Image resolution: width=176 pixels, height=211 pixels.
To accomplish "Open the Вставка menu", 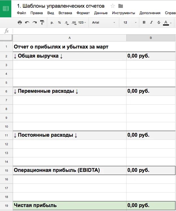I will click(x=65, y=13).
